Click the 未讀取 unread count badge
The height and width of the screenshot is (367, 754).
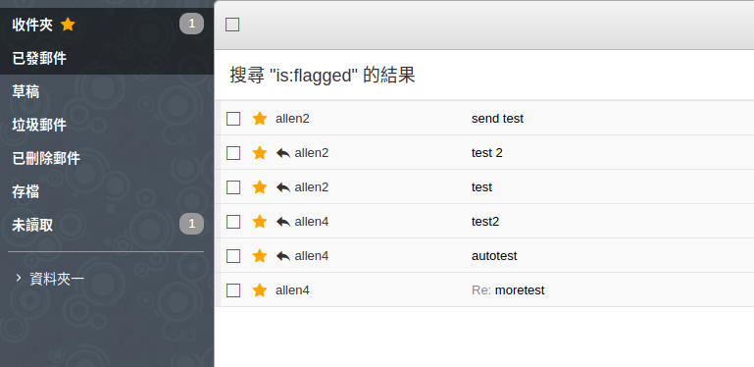[x=191, y=224]
